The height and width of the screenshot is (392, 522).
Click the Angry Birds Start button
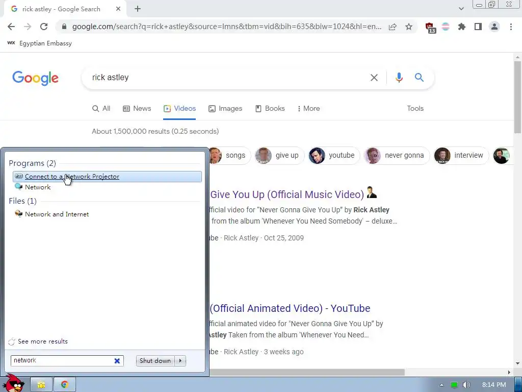pos(14,383)
